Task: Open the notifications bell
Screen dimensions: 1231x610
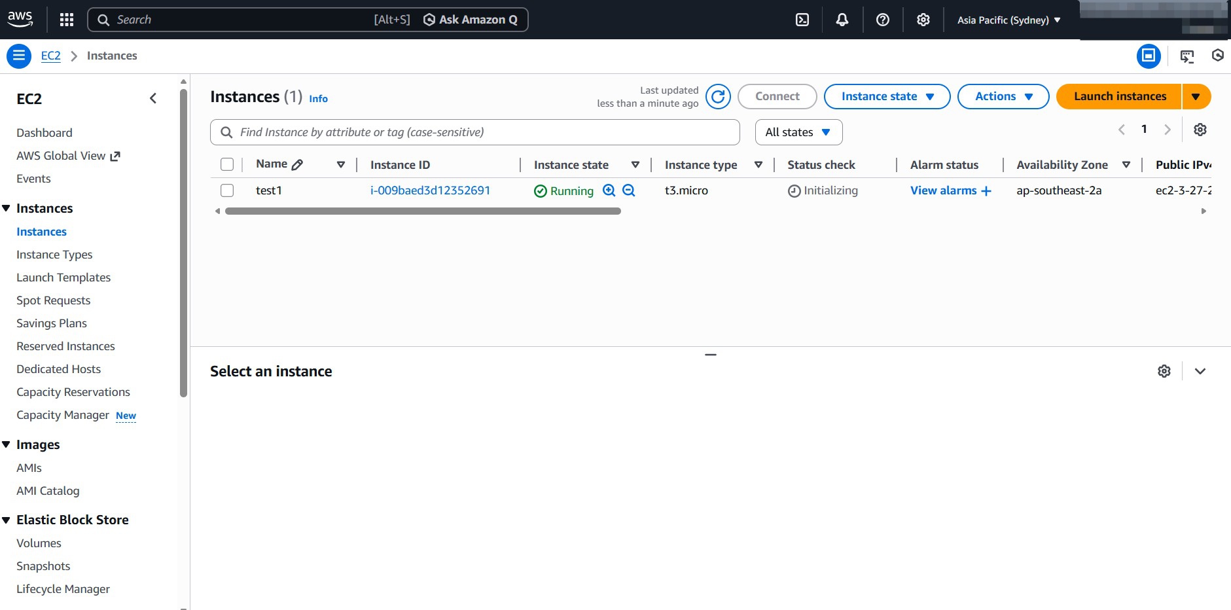Action: click(x=842, y=20)
